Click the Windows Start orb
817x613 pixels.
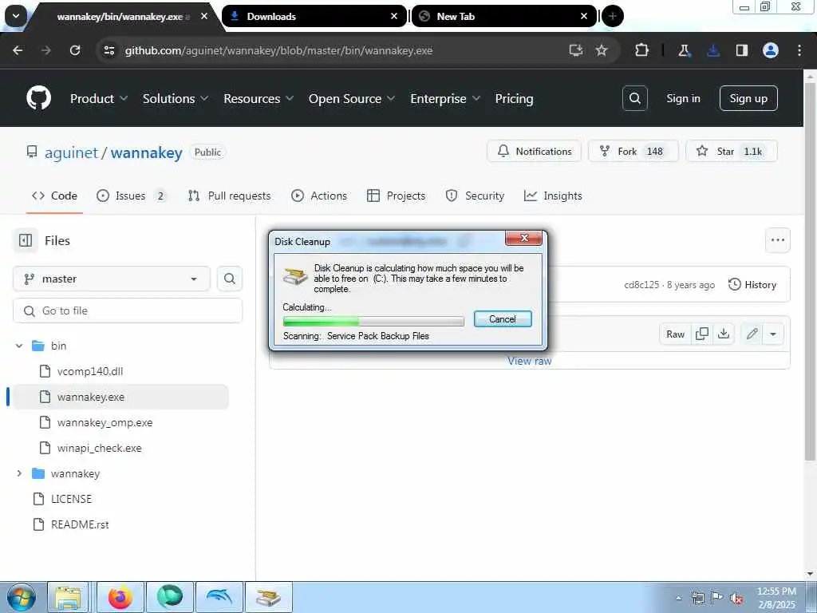[22, 597]
